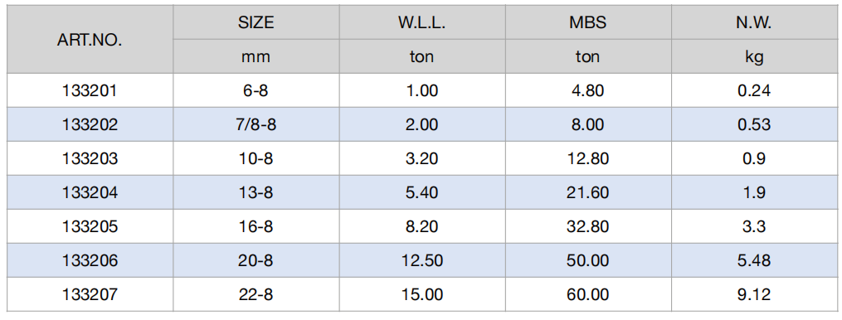Screen dimensions: 842x320
Task: Click the 12.50 W.L.L. value
Action: coord(422,261)
